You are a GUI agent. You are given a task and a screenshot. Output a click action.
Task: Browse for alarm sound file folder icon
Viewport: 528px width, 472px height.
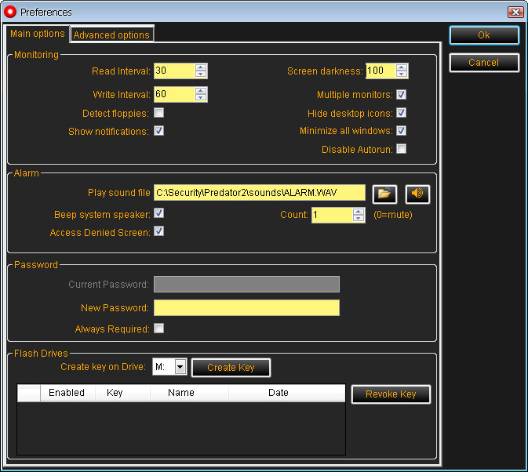tap(384, 194)
